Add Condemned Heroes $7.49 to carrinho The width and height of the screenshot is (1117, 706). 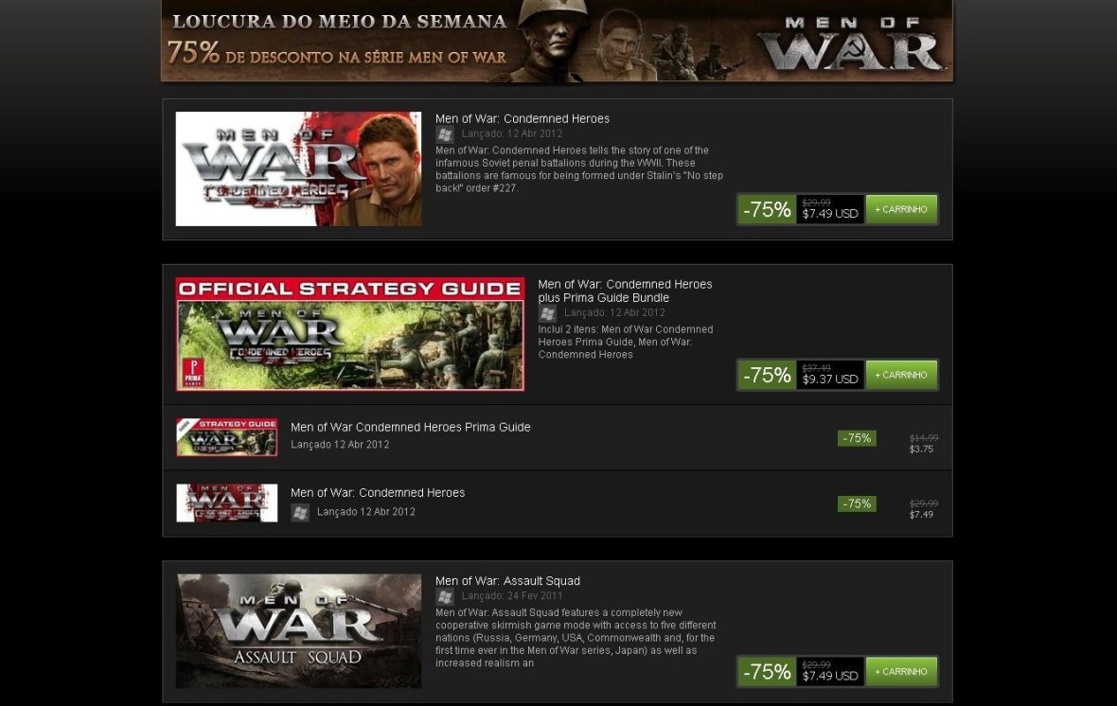click(x=901, y=209)
